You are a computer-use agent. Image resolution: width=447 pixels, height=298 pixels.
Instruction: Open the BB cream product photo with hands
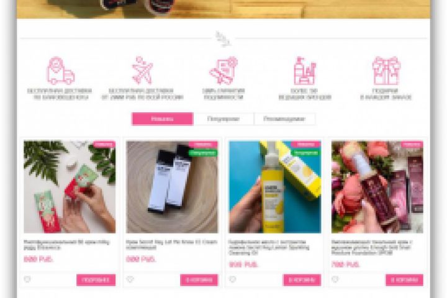point(70,187)
